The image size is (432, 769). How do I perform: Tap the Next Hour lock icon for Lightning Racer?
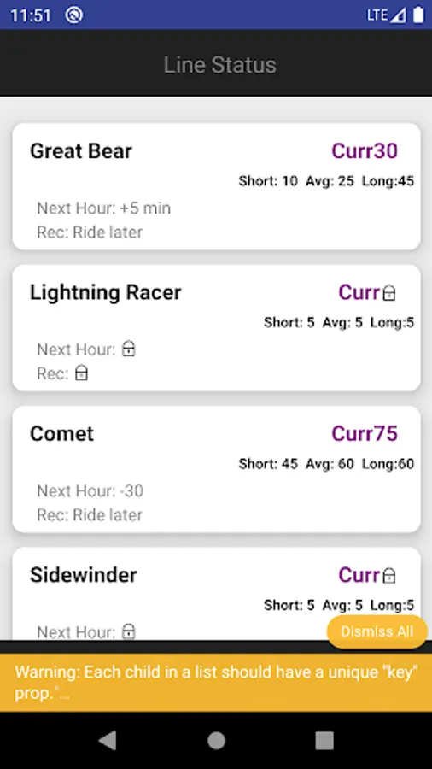click(128, 349)
